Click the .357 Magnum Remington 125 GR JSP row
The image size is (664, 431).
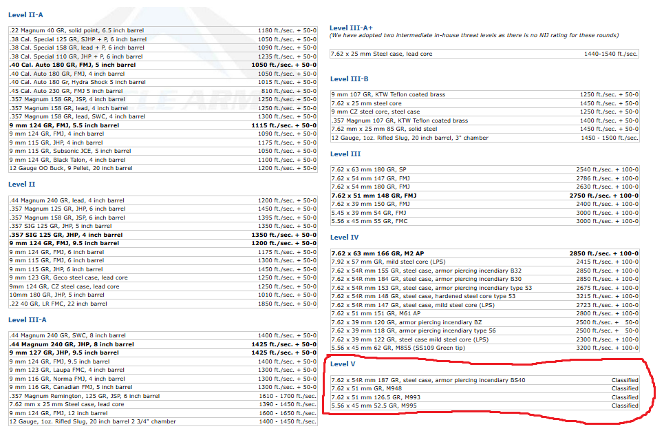click(x=163, y=396)
